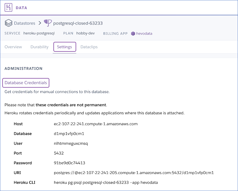
Task: Click the Heroku logo icon
Action: 8,7
